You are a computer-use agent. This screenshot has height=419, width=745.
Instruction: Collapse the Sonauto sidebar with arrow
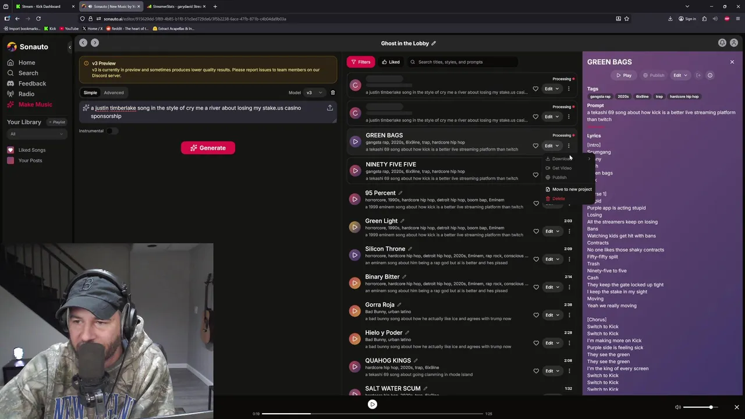69,47
